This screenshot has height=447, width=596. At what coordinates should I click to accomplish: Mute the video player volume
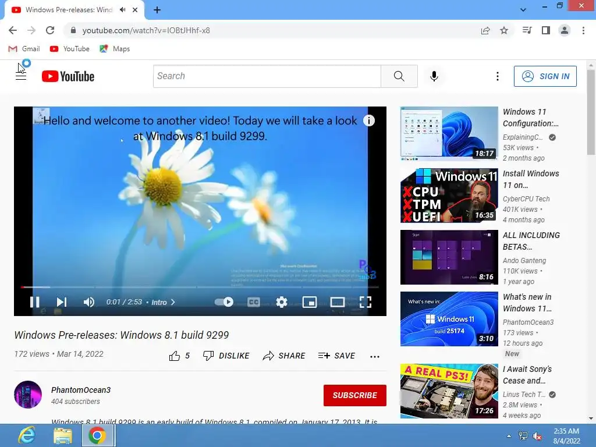pos(89,302)
